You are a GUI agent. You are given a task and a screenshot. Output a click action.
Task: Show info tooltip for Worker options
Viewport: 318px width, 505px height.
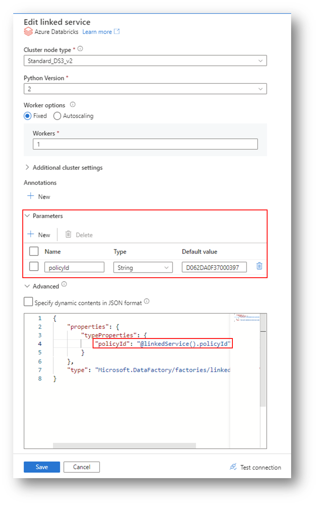click(x=73, y=105)
